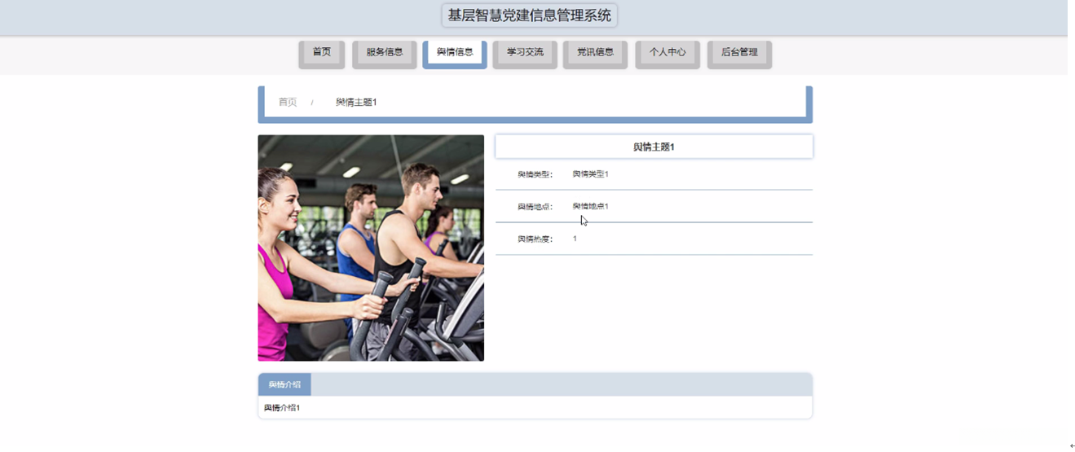Open the 后台管理 navigation tab
This screenshot has width=1075, height=452.
pos(739,53)
